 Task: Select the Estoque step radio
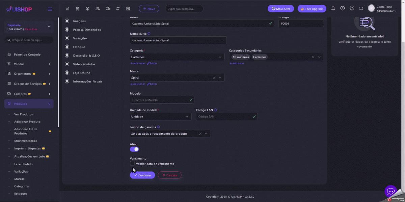pos(67,47)
